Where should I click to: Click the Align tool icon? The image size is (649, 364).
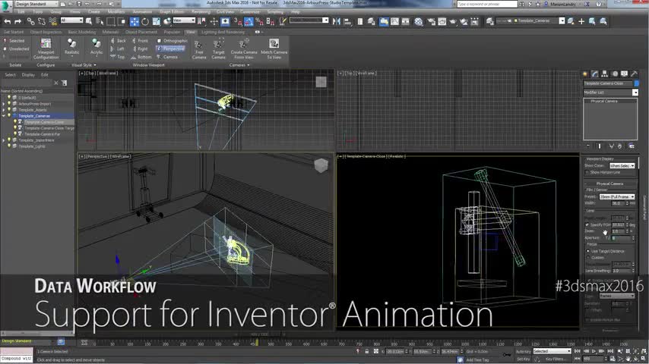[348, 21]
